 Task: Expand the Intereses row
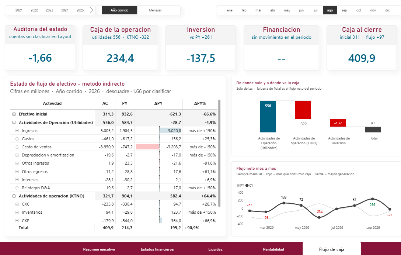(17, 180)
